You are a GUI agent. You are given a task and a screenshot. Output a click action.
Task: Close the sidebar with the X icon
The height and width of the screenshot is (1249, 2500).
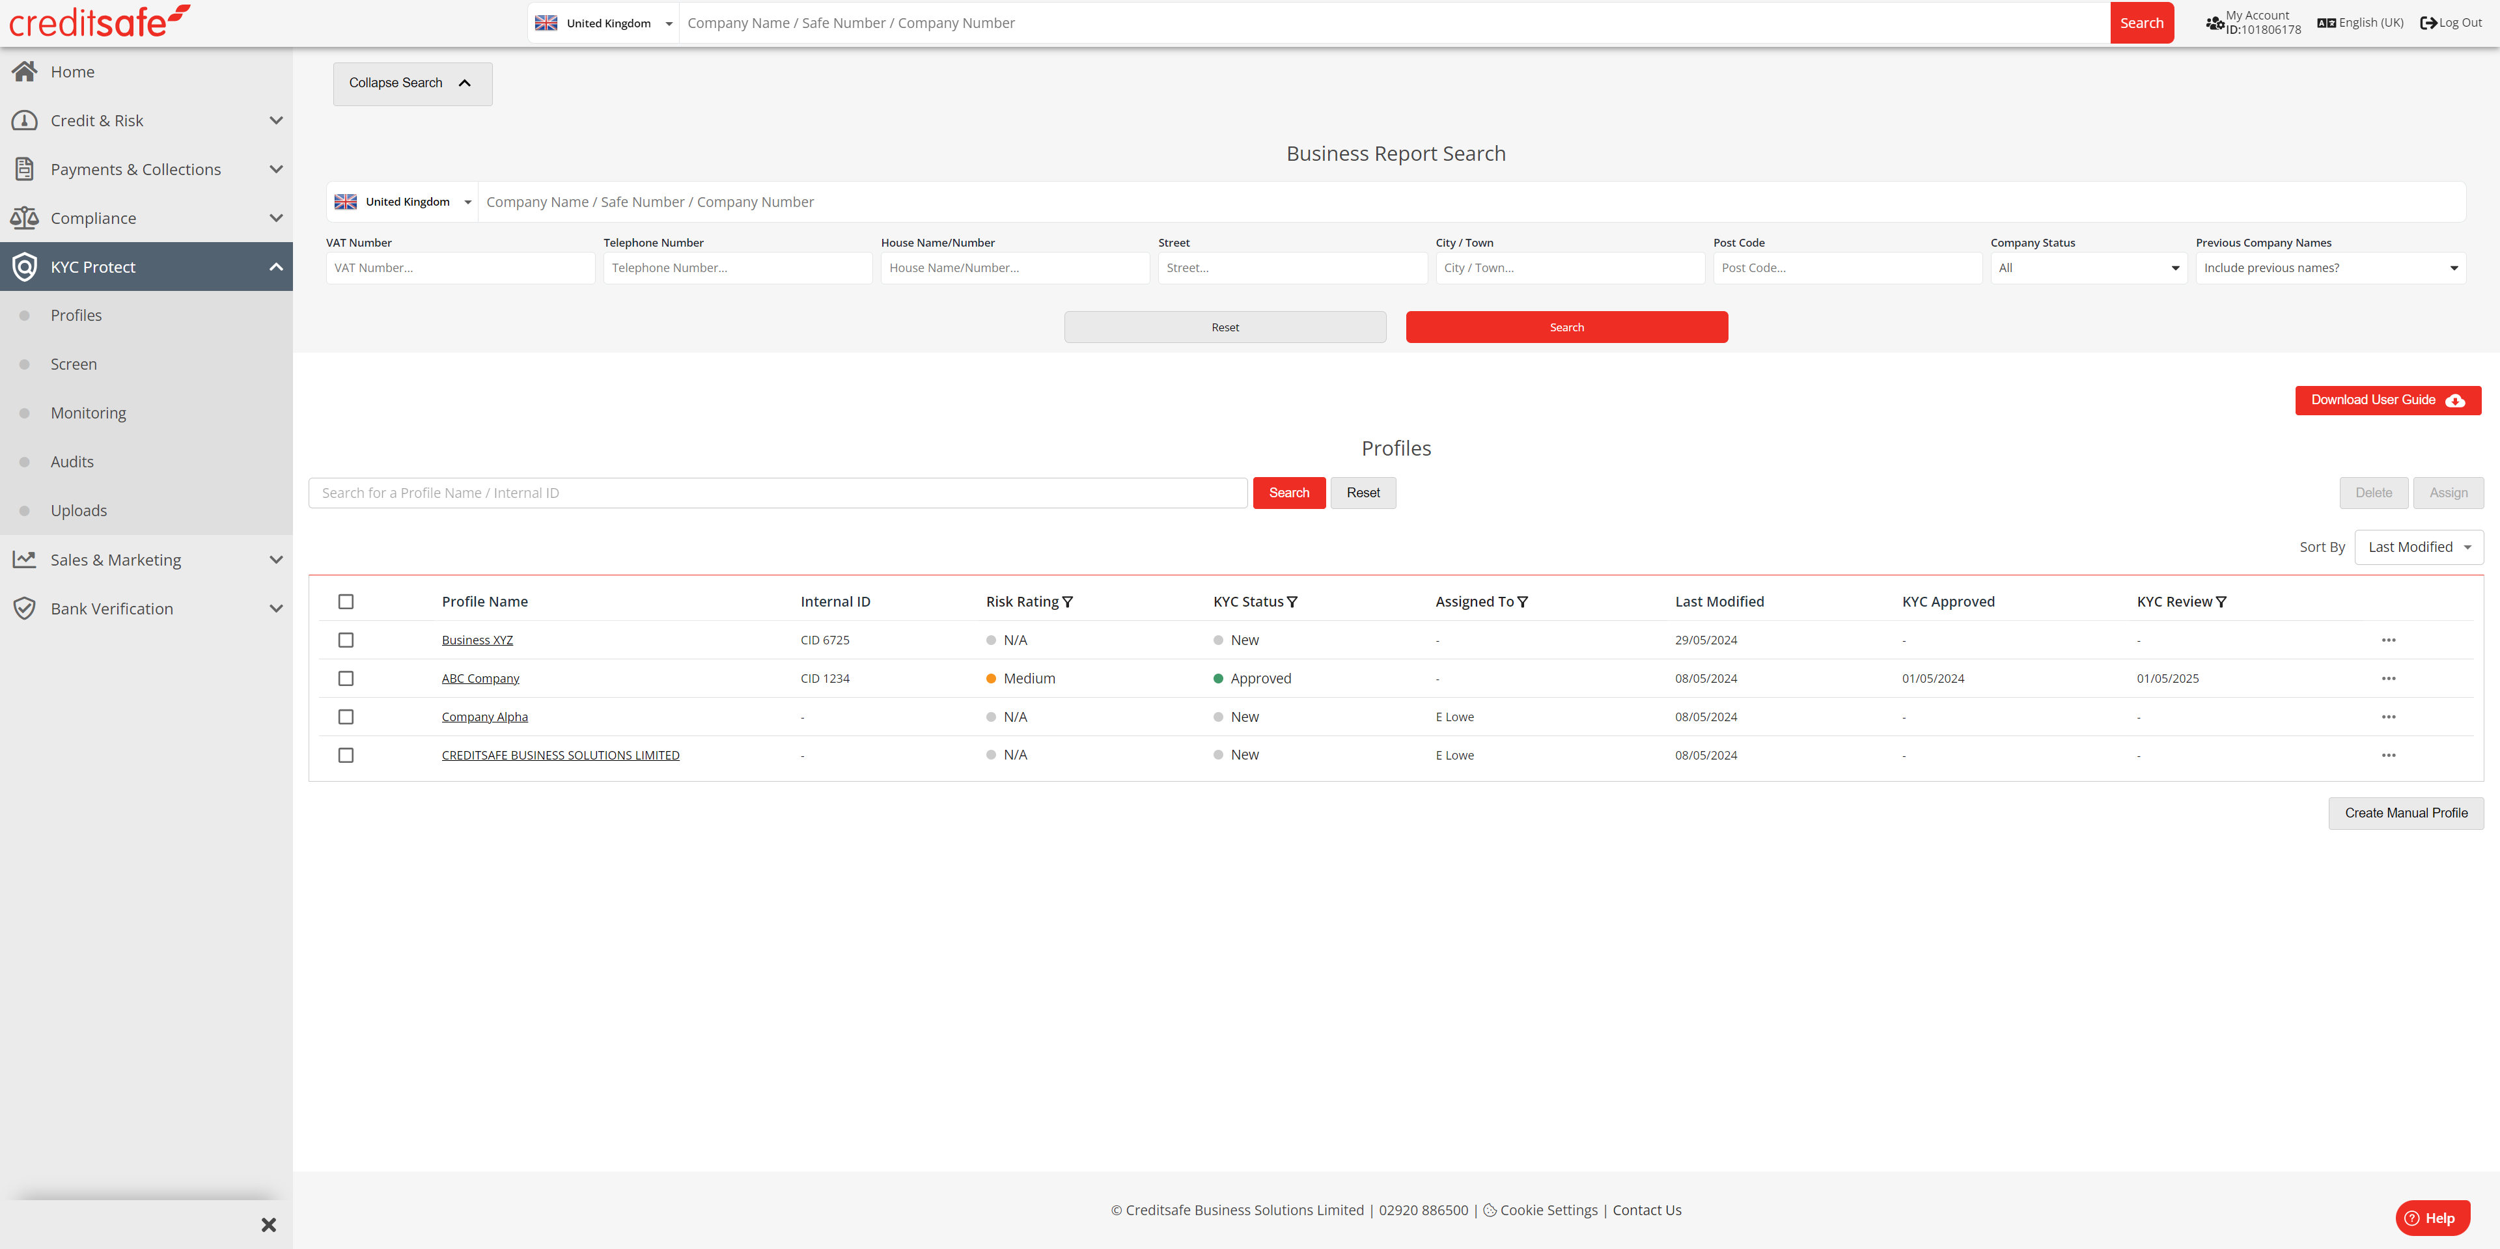tap(269, 1225)
